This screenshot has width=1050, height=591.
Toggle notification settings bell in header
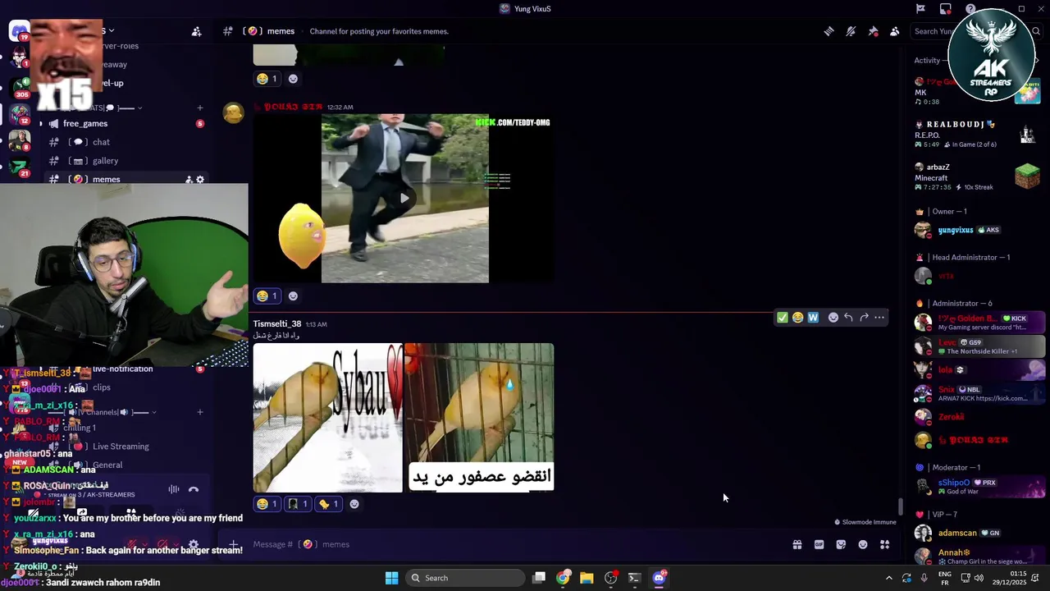tap(851, 31)
